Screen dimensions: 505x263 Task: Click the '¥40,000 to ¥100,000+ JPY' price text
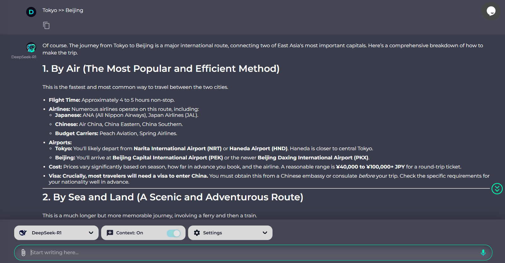[370, 167]
